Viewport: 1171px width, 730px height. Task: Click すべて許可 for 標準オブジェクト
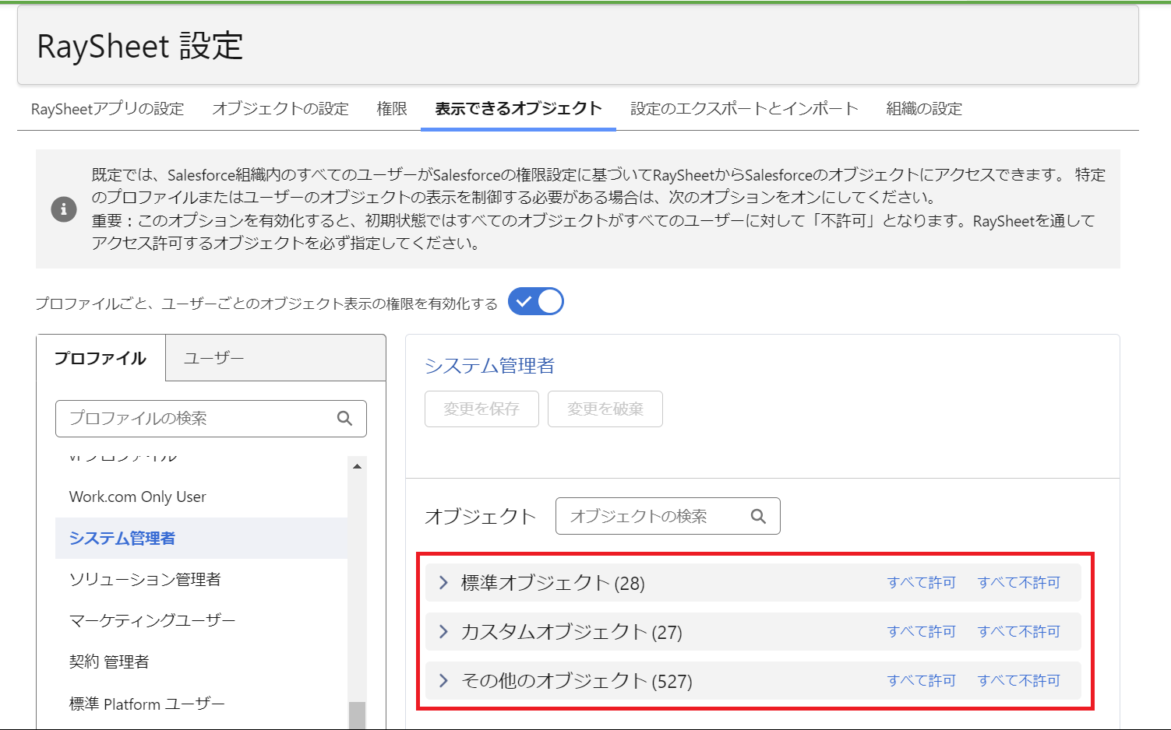(x=921, y=583)
